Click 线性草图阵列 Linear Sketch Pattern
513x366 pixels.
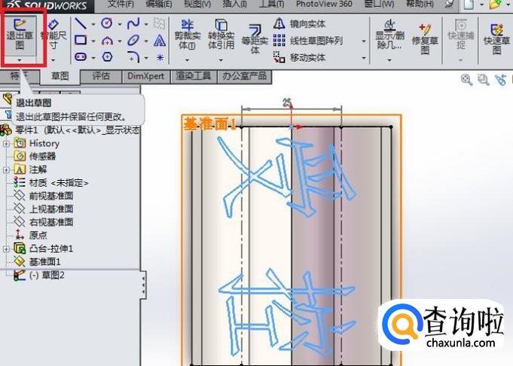click(x=308, y=41)
